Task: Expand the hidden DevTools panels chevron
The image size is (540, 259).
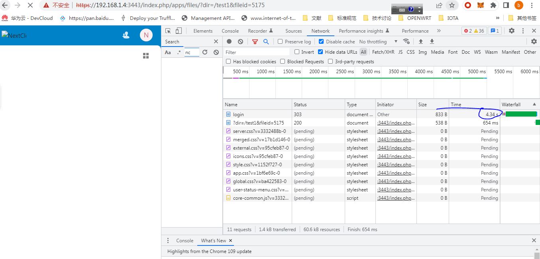Action: [x=439, y=31]
